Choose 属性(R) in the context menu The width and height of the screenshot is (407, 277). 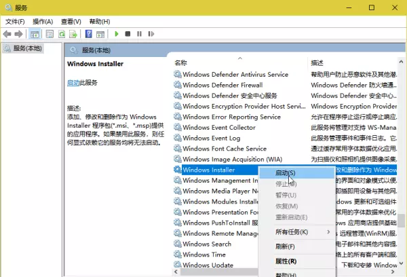click(x=296, y=261)
